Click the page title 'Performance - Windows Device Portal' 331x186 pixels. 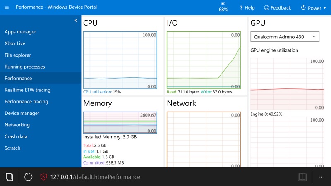tap(56, 7)
